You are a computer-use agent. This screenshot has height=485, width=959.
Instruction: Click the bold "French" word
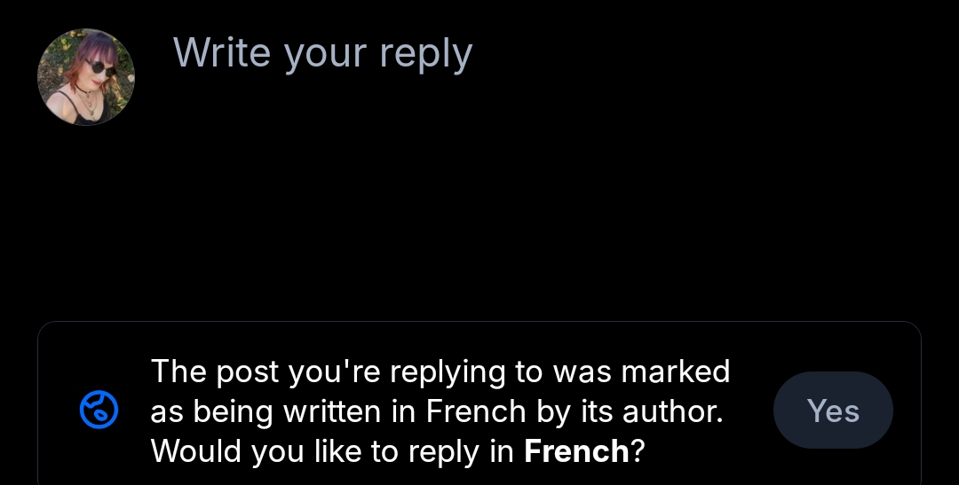click(576, 451)
